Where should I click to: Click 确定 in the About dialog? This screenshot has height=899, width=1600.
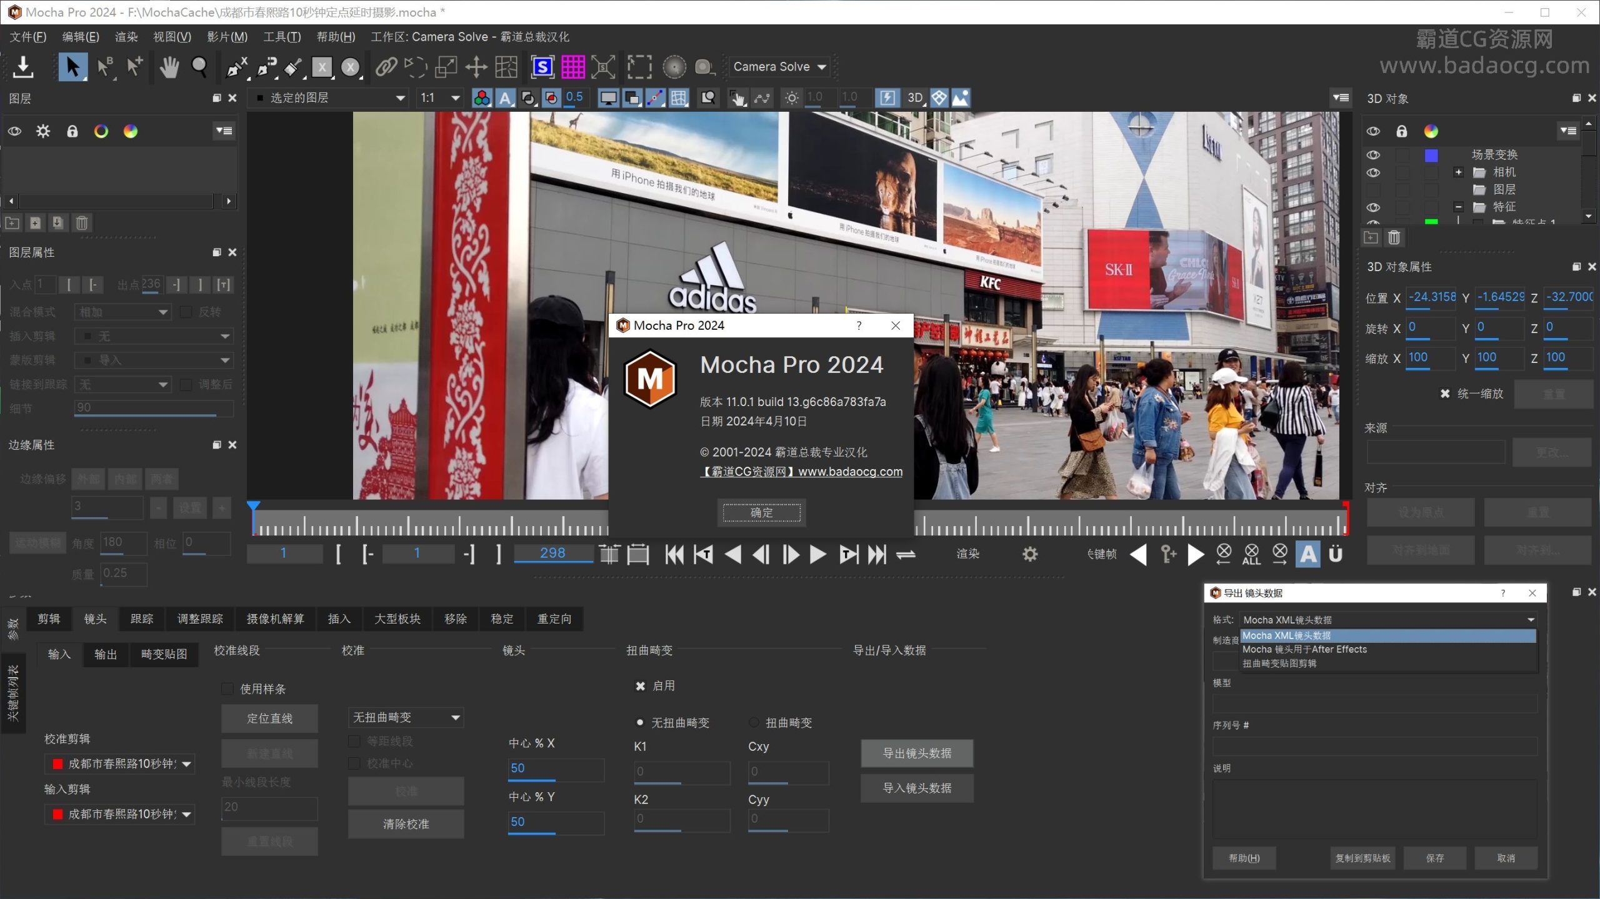762,513
